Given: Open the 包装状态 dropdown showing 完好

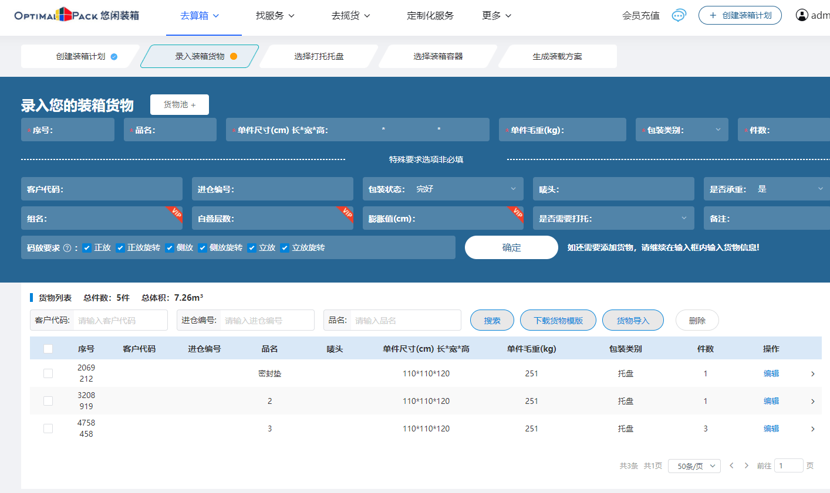Looking at the screenshot, I should tap(443, 189).
